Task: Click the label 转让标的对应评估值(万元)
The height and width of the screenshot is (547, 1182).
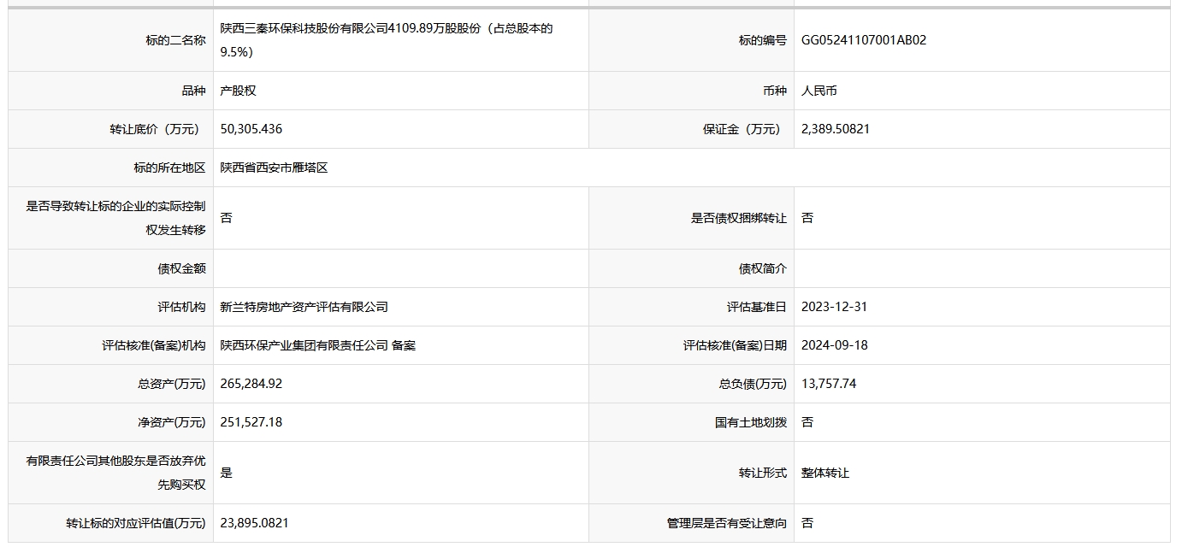Action: 136,523
